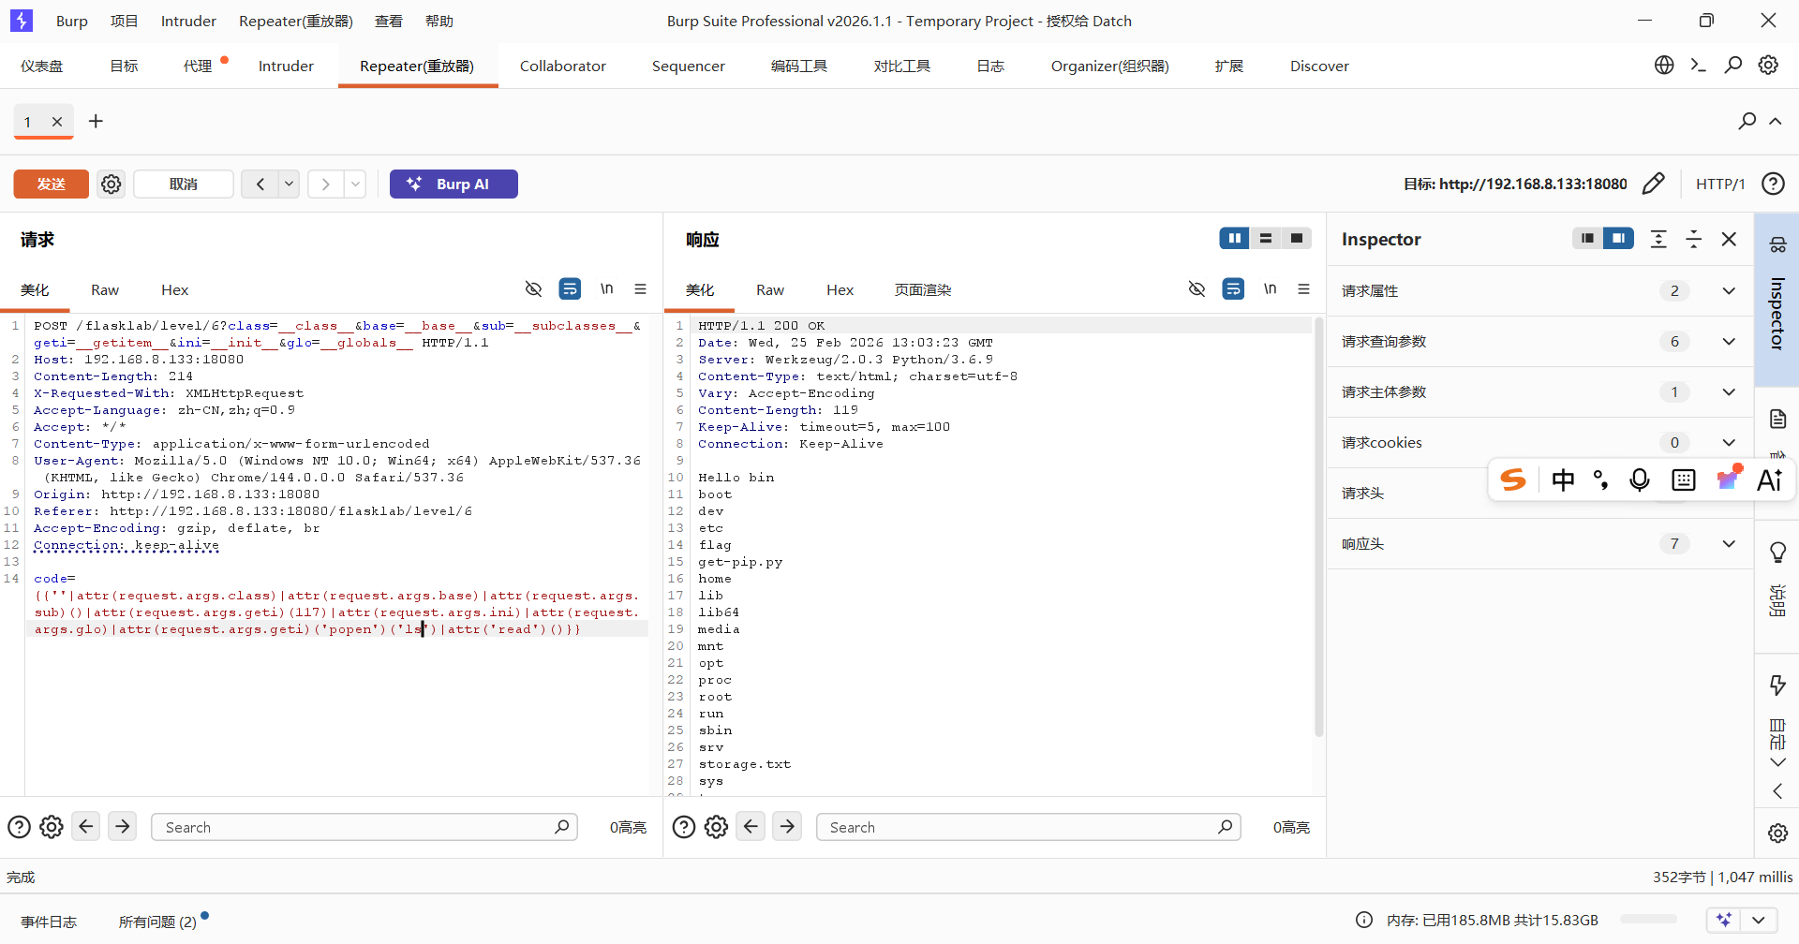The height and width of the screenshot is (944, 1799).
Task: Open the Burp AI status dropdown chevron
Action: point(1759,921)
